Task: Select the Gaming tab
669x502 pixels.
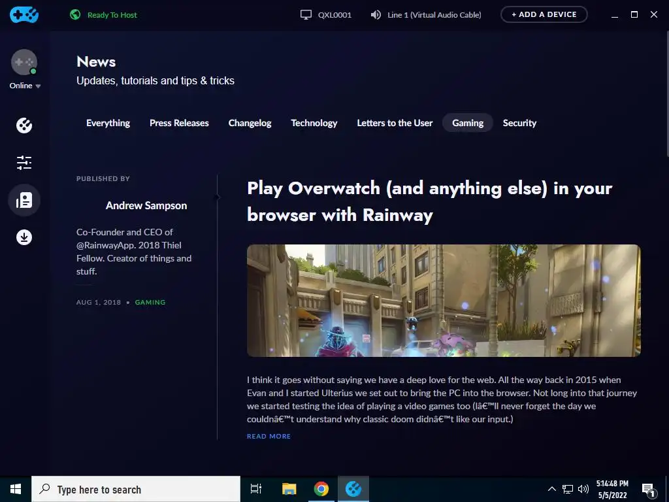Action: [468, 123]
